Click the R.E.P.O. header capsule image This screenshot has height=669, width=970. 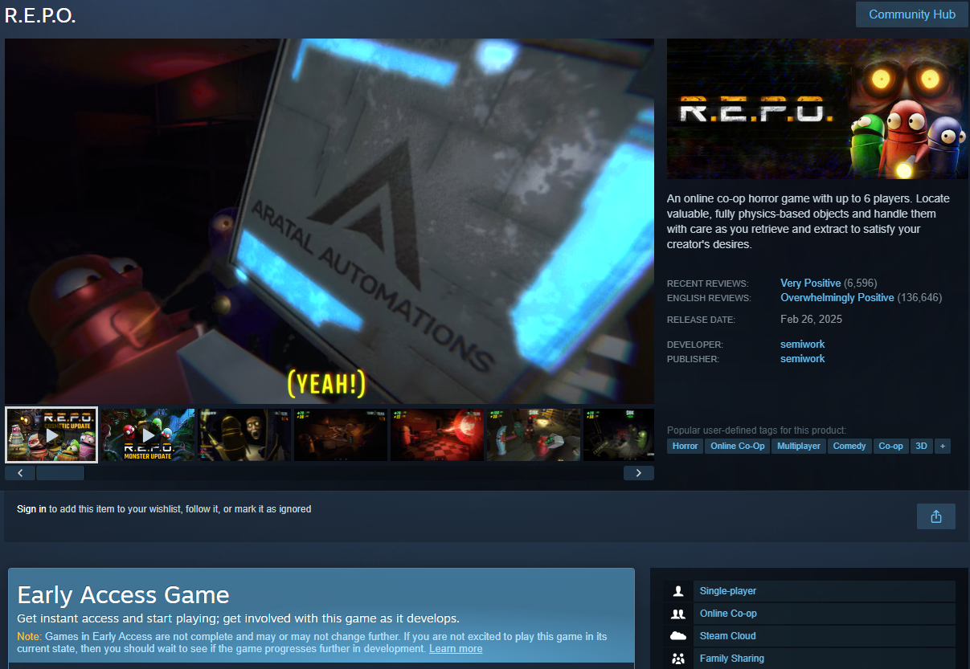[x=817, y=109]
